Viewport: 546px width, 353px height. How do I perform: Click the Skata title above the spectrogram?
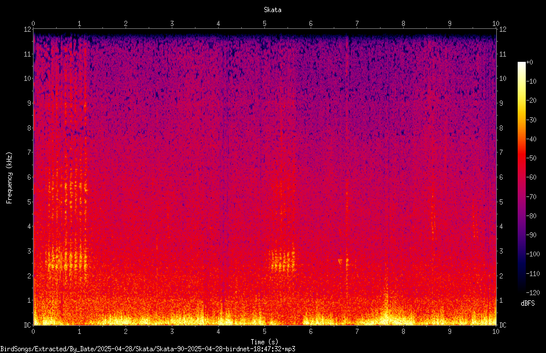pyautogui.click(x=272, y=10)
